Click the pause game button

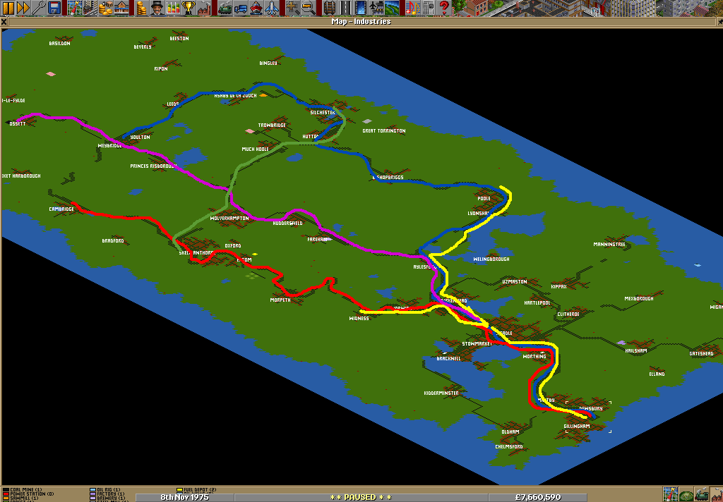point(8,7)
